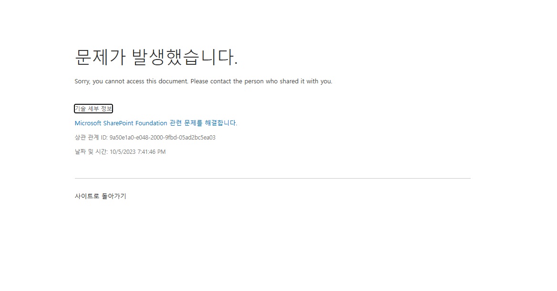Screen dimensions: 557x291
Task: Select "Please contact the person who shared" text
Action: click(245, 81)
